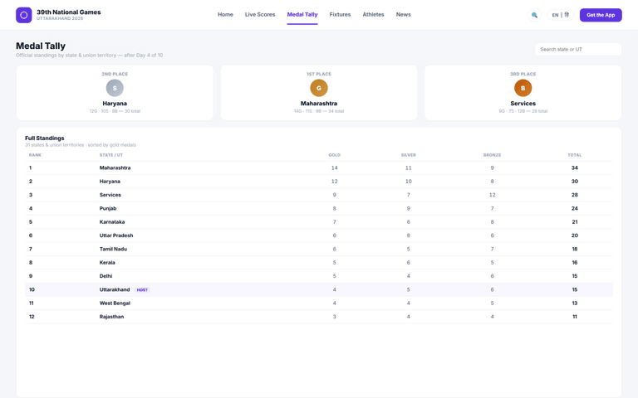This screenshot has width=638, height=398.
Task: Click Uttar Pradesh's total of 20
Action: click(575, 235)
